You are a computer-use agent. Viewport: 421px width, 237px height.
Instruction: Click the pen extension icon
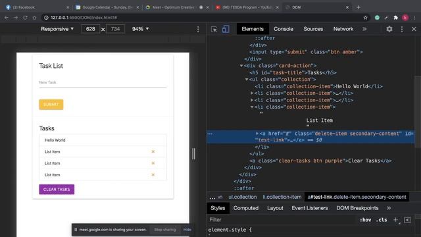(386, 18)
